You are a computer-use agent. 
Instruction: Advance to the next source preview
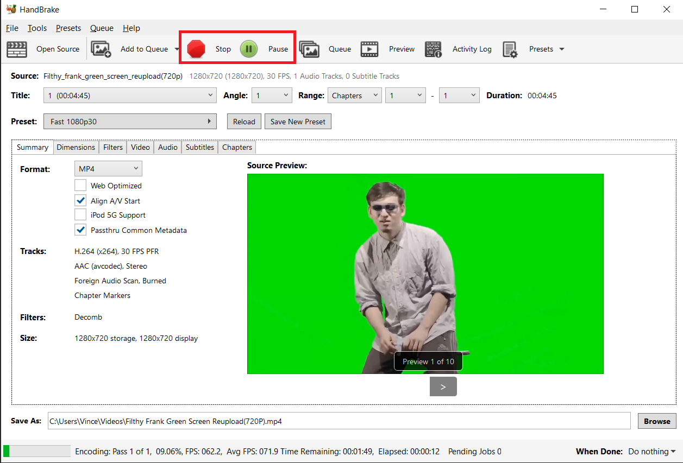click(x=443, y=386)
